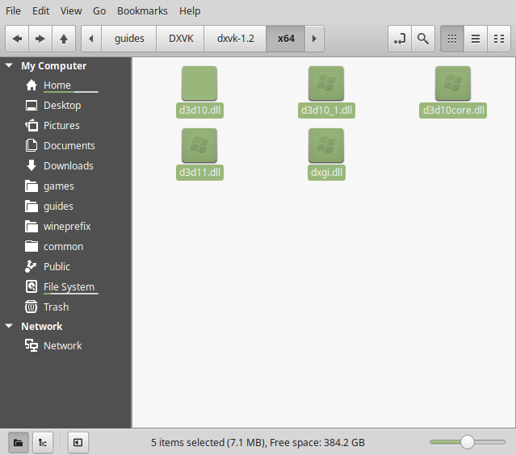This screenshot has width=516, height=455.
Task: Toggle the location entry text mode
Action: 400,39
